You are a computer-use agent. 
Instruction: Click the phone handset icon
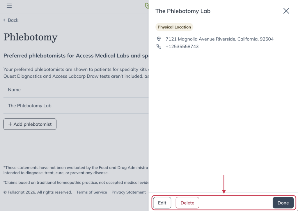159,46
